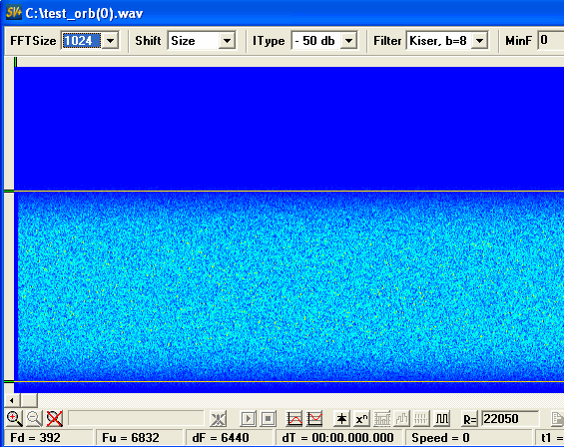Open the FFTSize dropdown
Image resolution: width=564 pixels, height=447 pixels.
[110, 40]
